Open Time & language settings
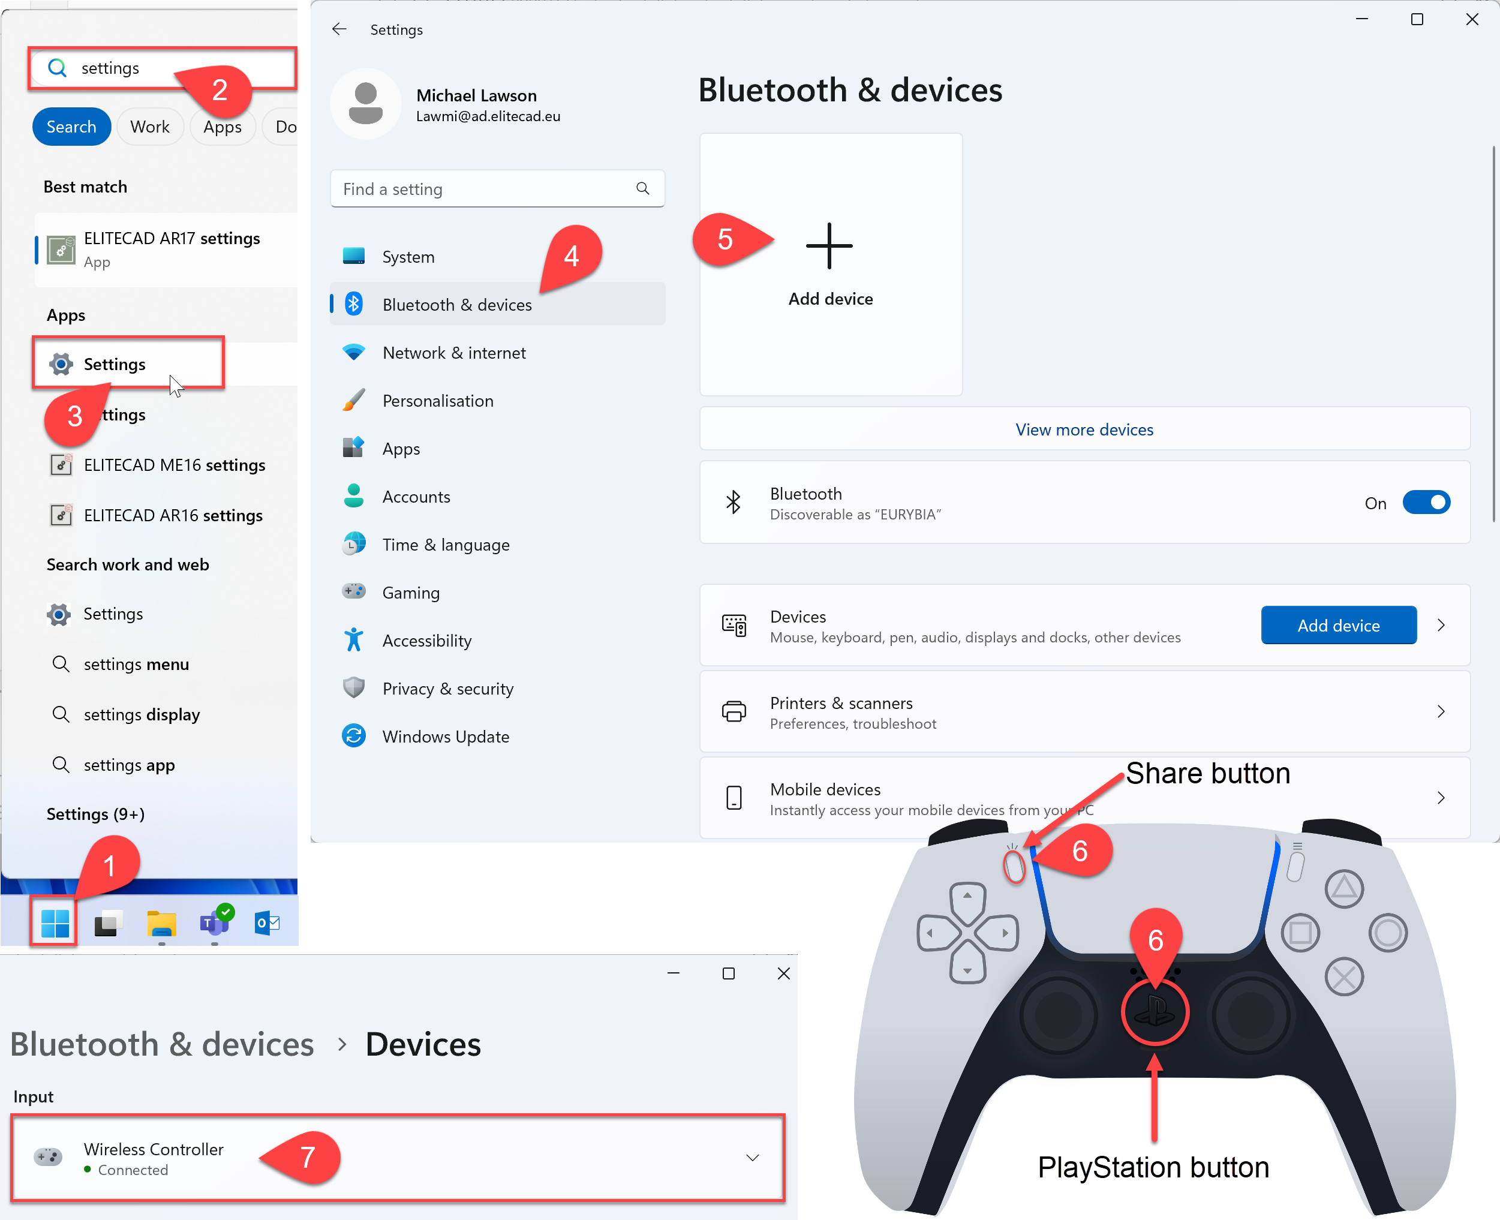Viewport: 1500px width, 1220px height. pos(446,544)
